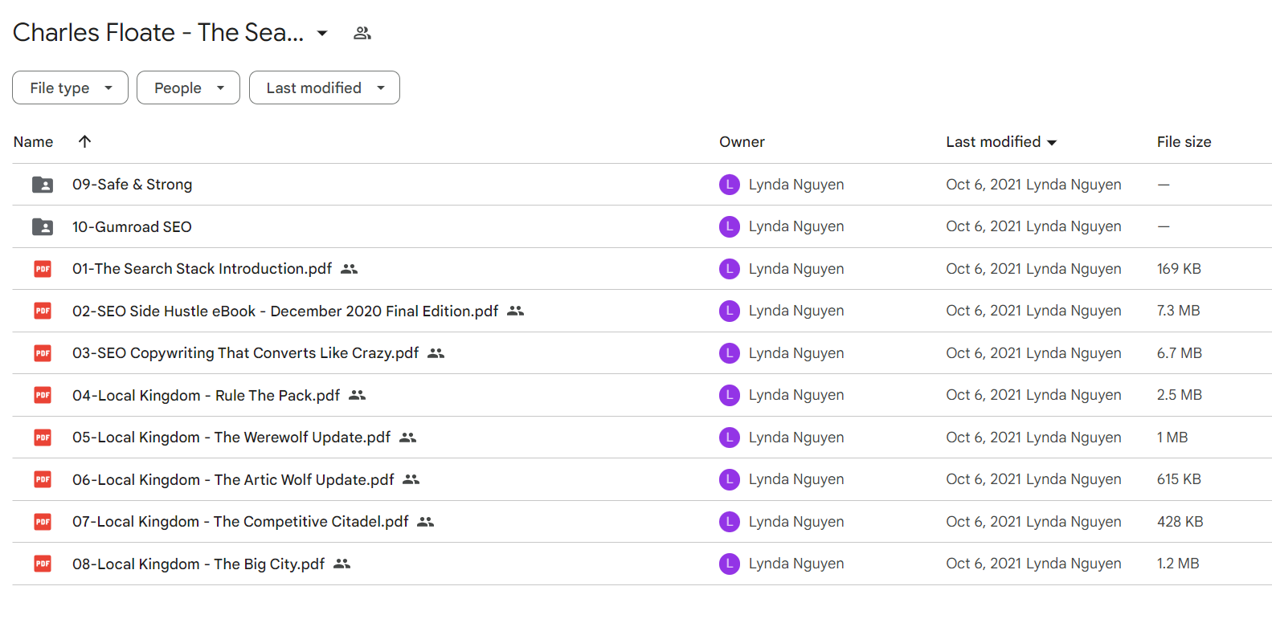Click PDF icon of 08-Local Kingdom The Big City

[43, 564]
